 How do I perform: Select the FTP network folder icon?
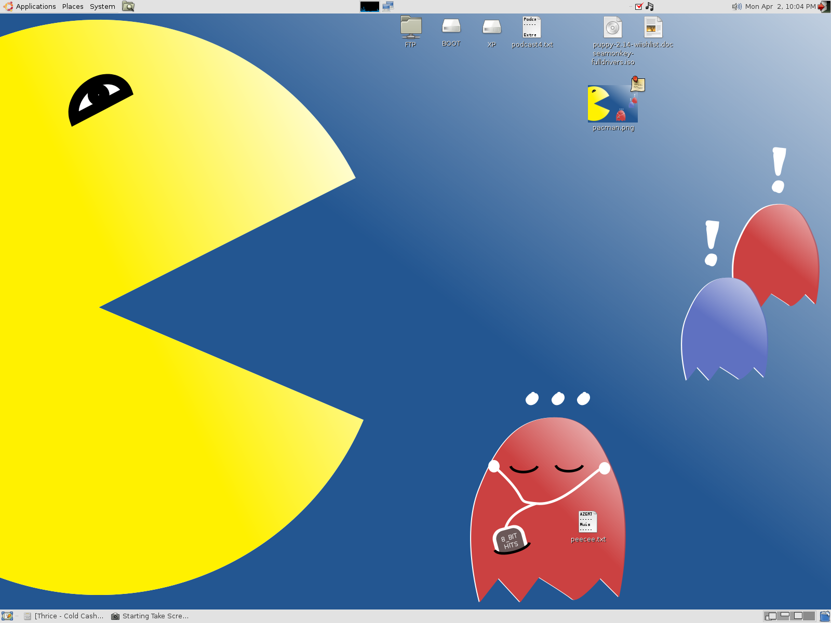click(411, 27)
